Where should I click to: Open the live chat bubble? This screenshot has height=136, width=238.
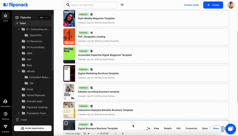231,129
